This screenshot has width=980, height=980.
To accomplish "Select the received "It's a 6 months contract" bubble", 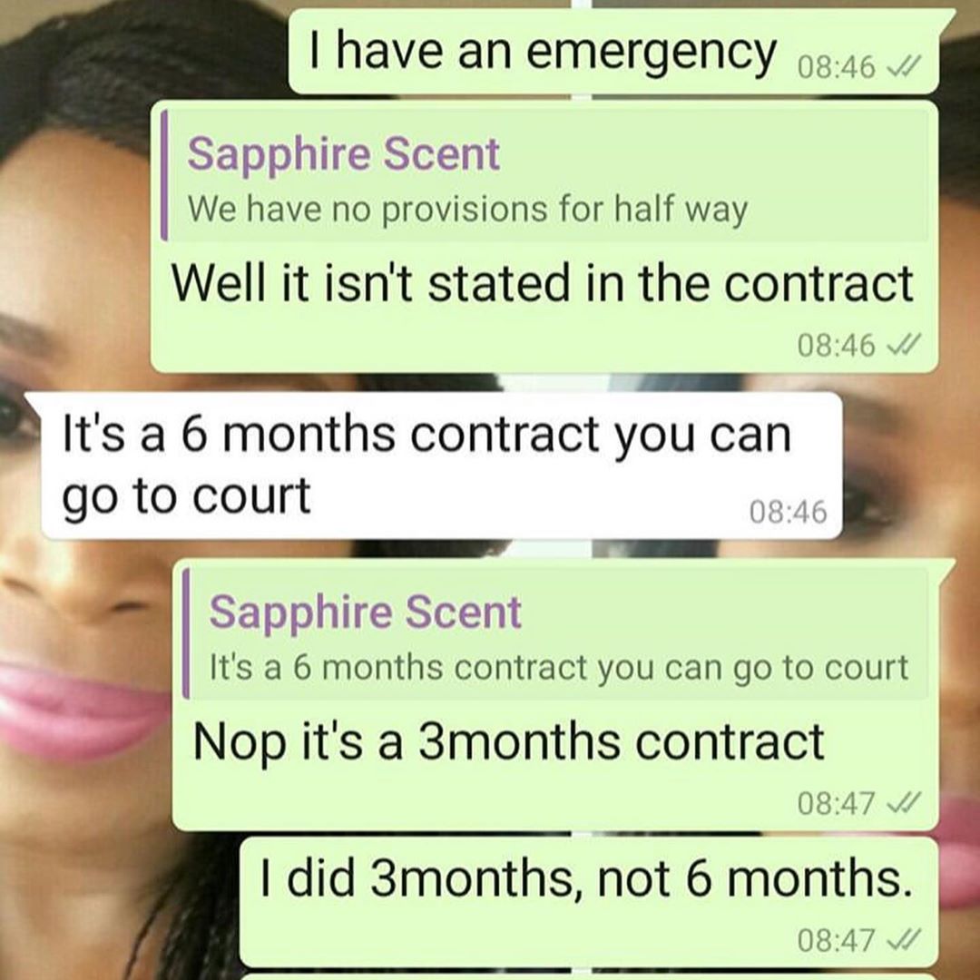I will (441, 465).
